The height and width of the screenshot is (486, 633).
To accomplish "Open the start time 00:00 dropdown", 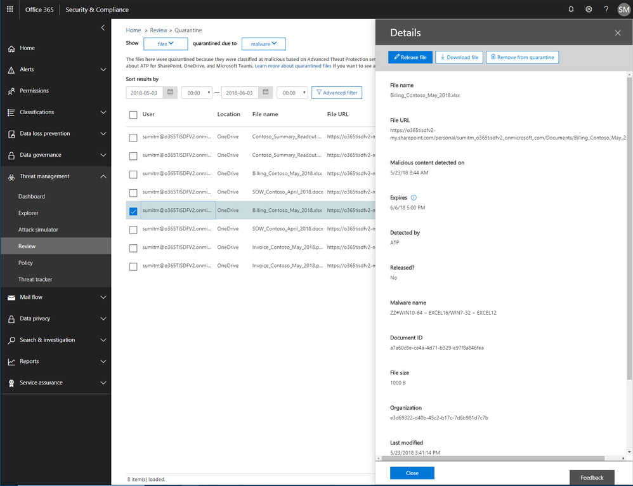I will click(x=197, y=93).
